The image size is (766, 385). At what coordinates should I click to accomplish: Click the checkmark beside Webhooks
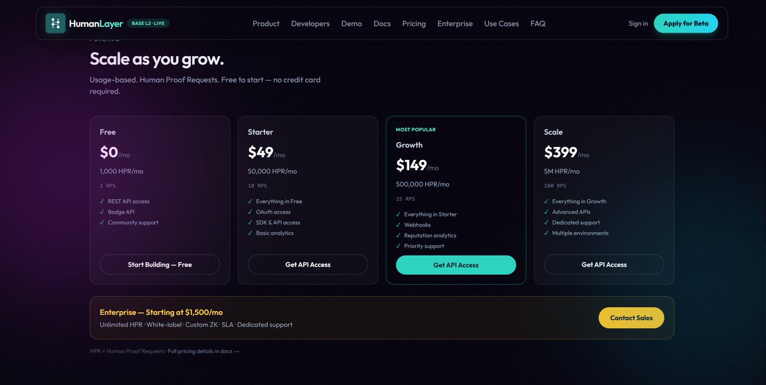coord(398,225)
